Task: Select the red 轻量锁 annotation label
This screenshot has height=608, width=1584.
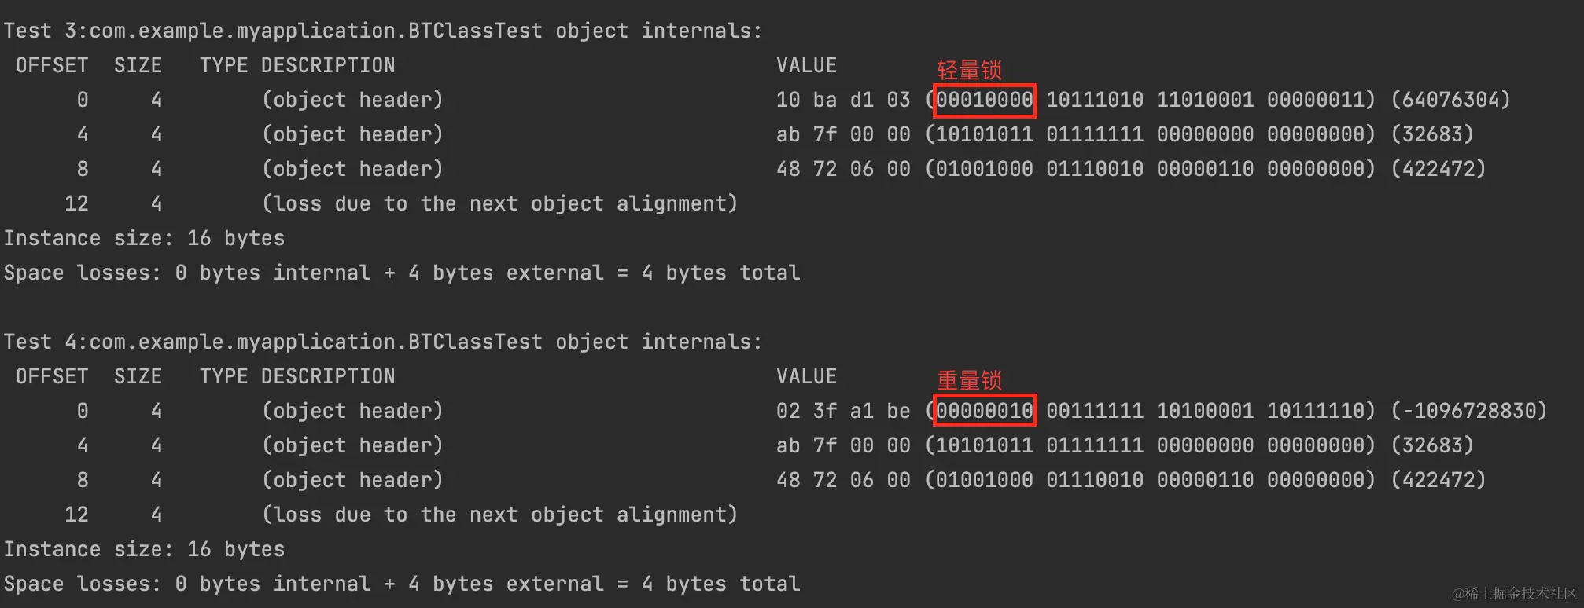Action: click(969, 71)
